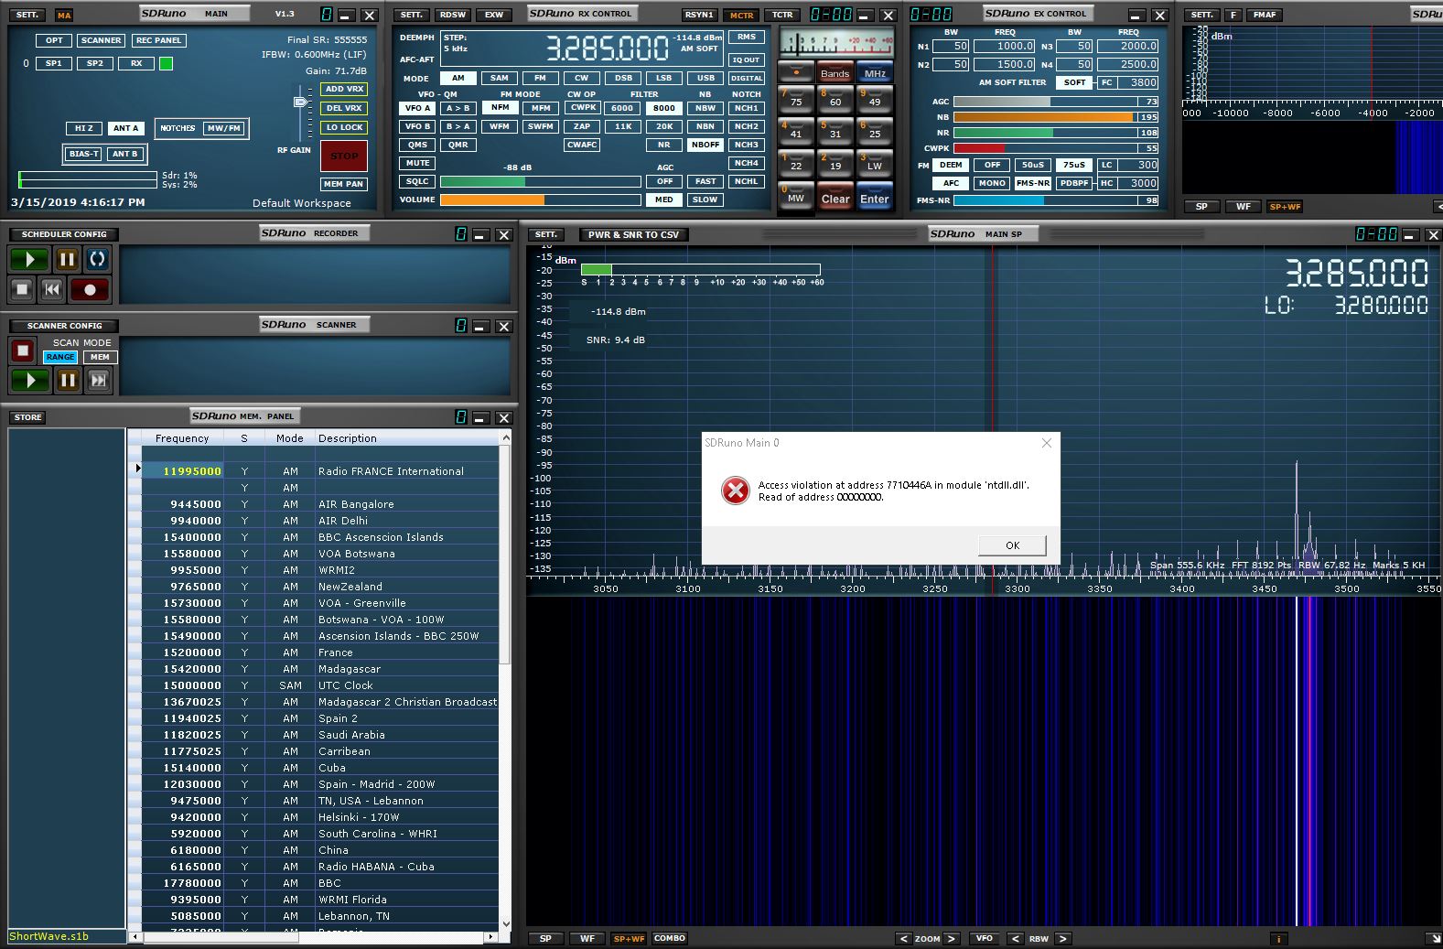
Task: Click the zoom in arrow next to ZOOM
Action: coord(951,938)
